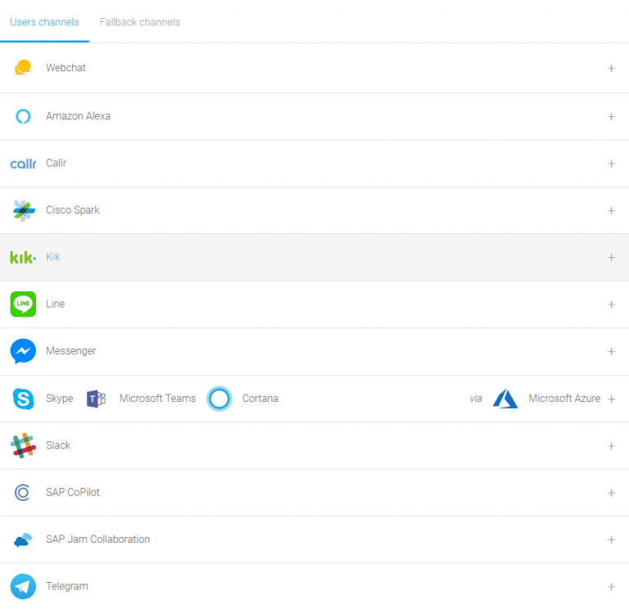This screenshot has height=609, width=629.
Task: Click the Skype logo icon
Action: click(x=23, y=399)
